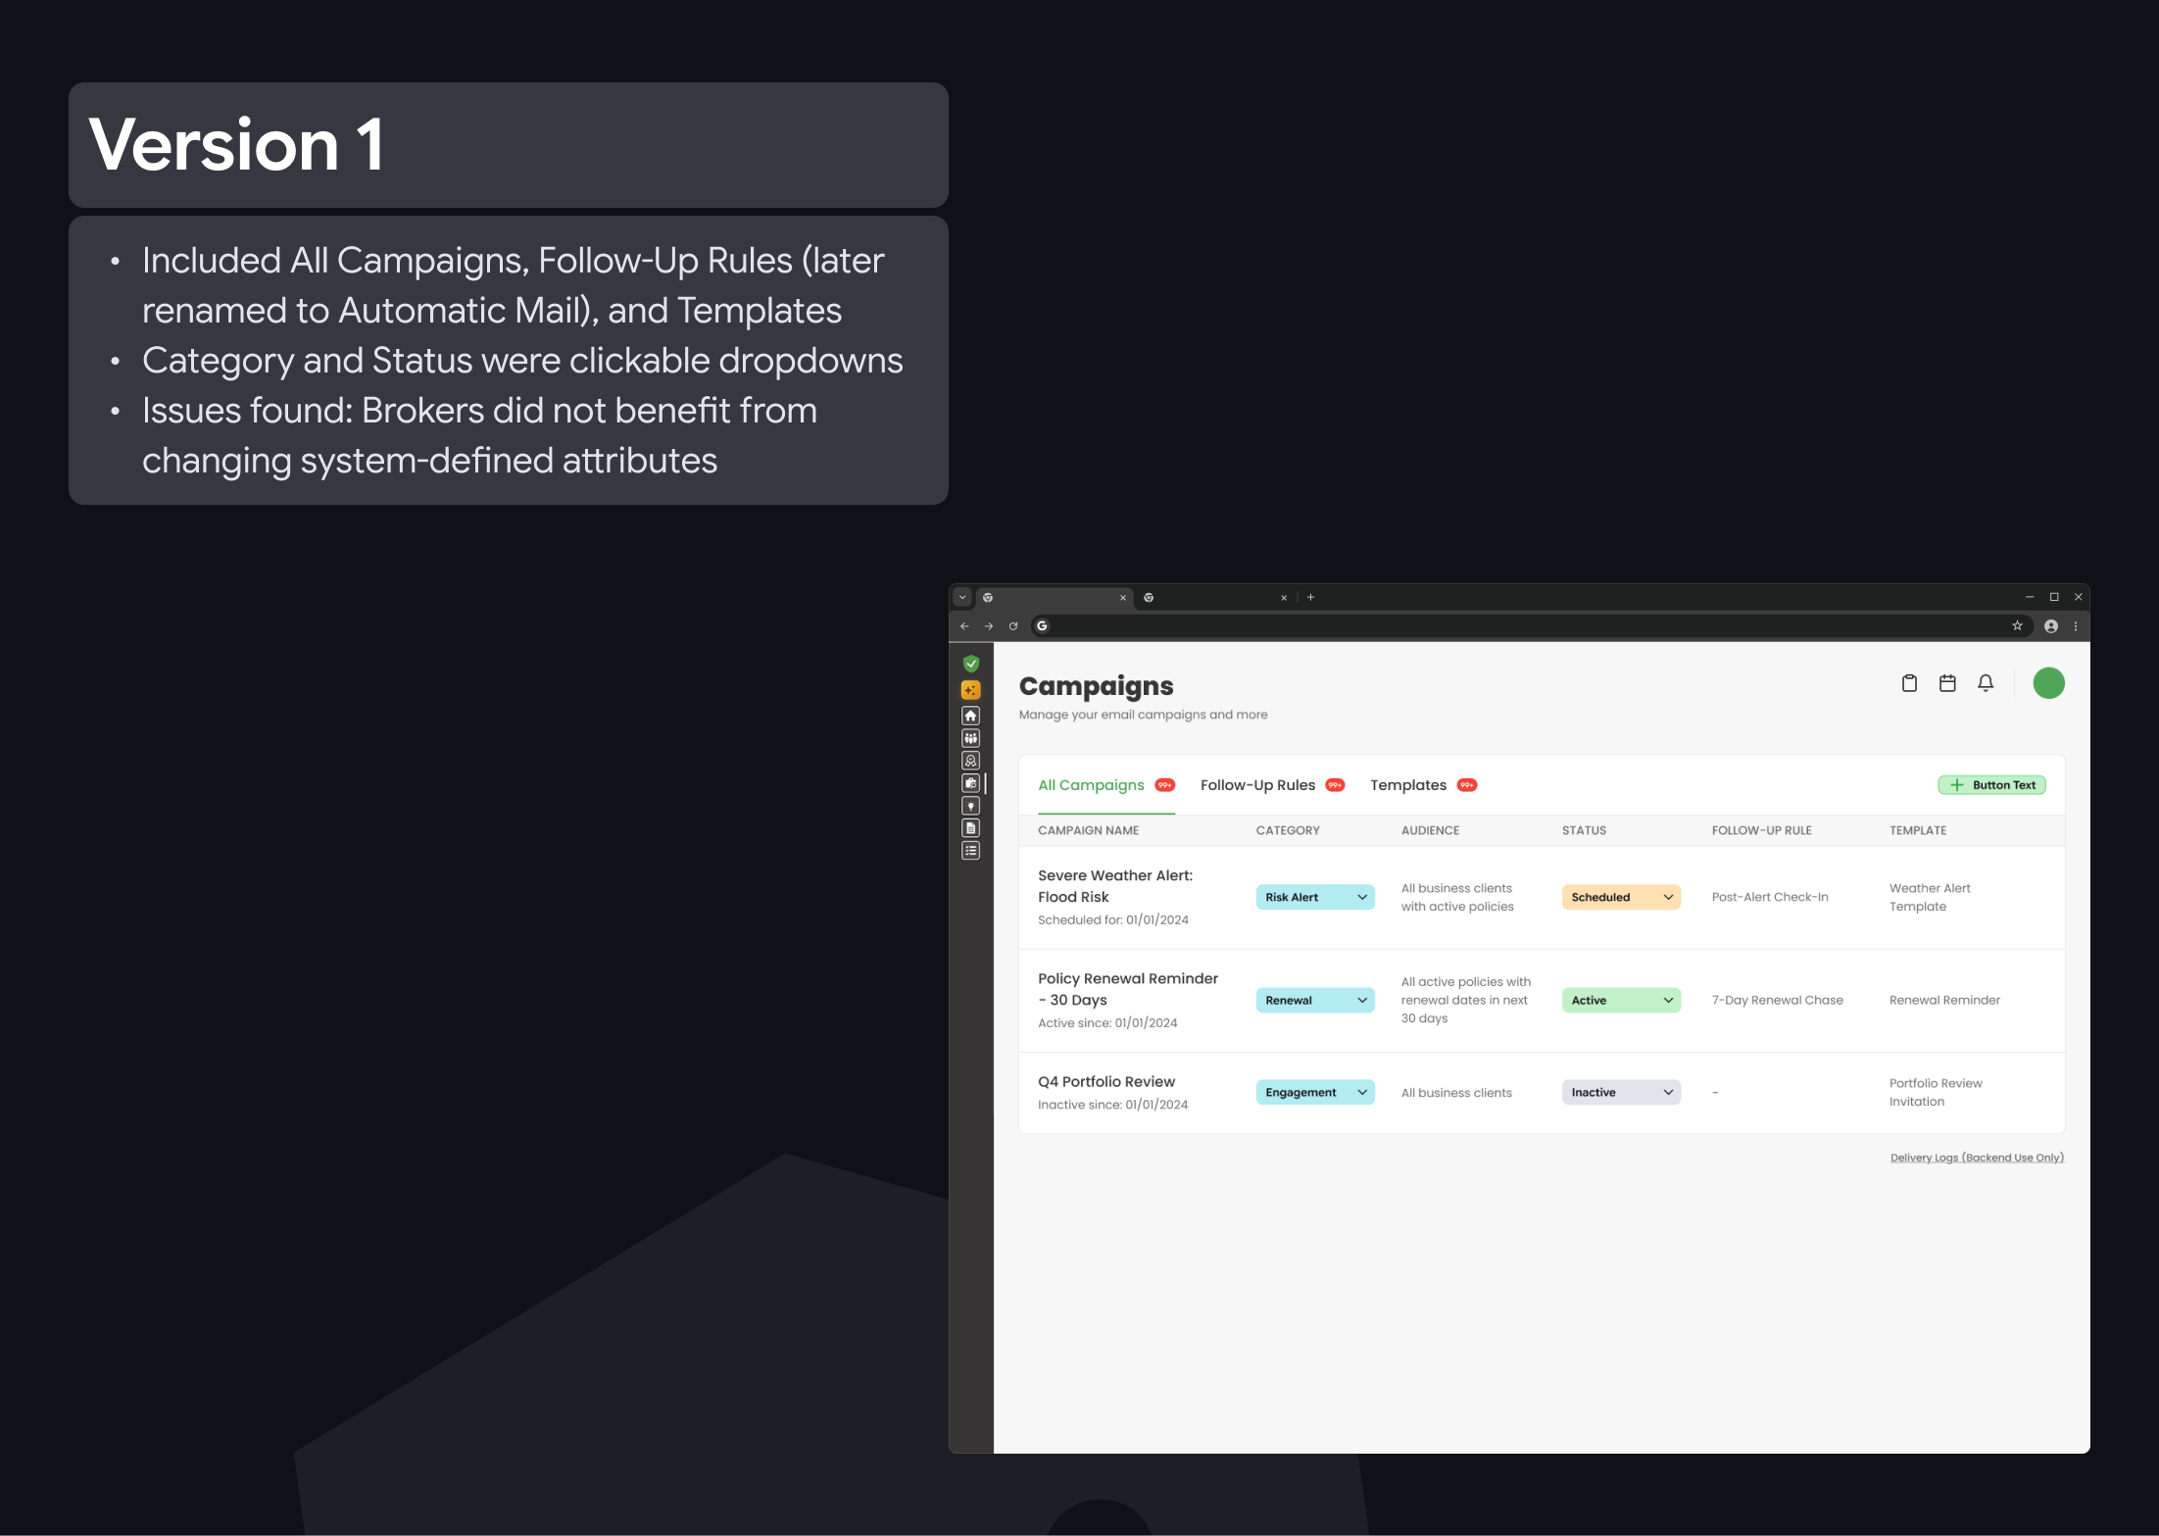Click the green Button Text button
The height and width of the screenshot is (1536, 2159).
1991,785
